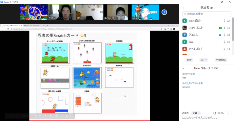The width and height of the screenshot is (234, 121).
Task: Select taira's video thumbnail
Action: point(146,12)
